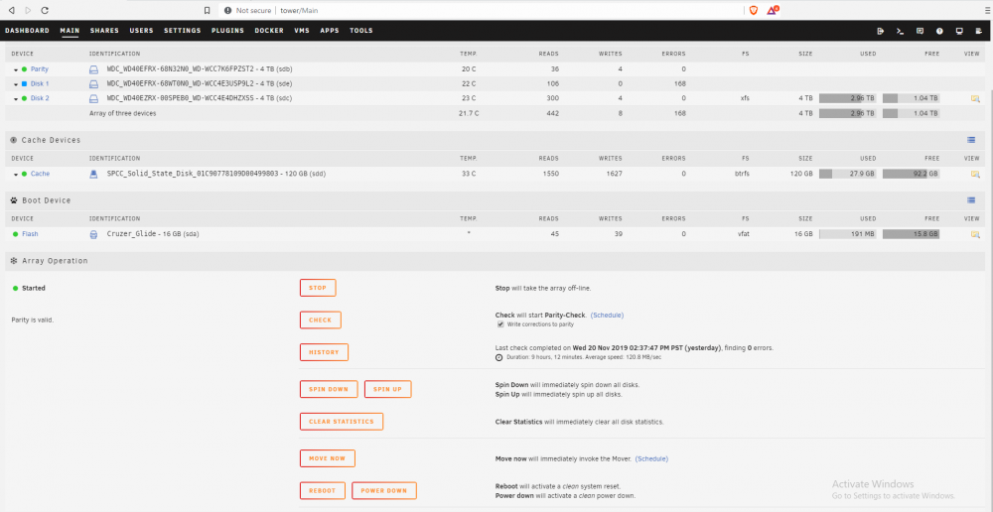Screen dimensions: 993x512
Task: Open the Users tab
Action: coord(141,31)
